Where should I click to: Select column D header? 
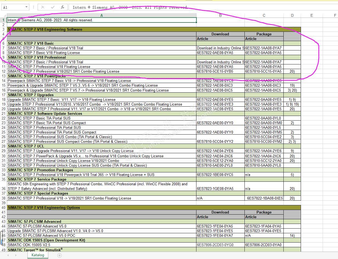pyautogui.click(x=292, y=15)
